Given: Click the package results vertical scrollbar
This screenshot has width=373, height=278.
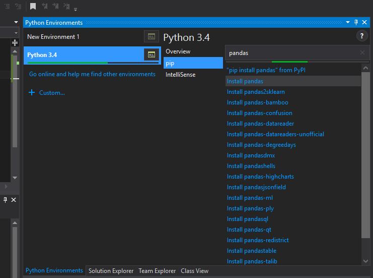Looking at the screenshot, I should coord(365,151).
